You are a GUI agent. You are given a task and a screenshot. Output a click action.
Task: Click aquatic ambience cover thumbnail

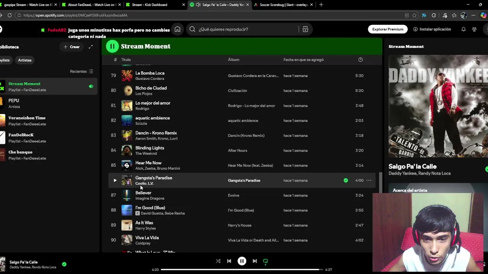(x=127, y=121)
